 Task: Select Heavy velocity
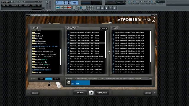click(x=56, y=79)
